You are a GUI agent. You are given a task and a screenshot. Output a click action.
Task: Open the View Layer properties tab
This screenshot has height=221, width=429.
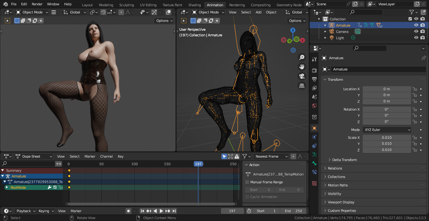click(x=314, y=88)
